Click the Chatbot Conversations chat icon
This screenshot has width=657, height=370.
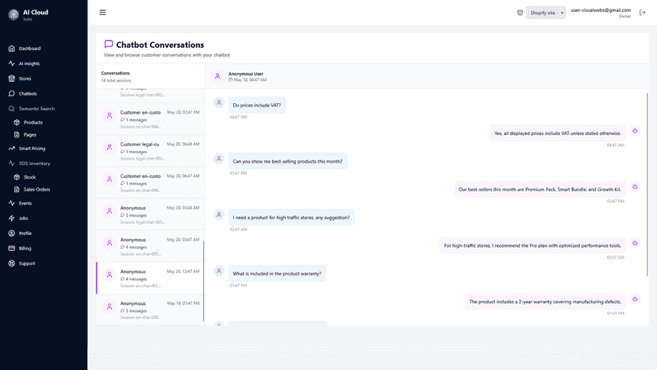click(109, 44)
